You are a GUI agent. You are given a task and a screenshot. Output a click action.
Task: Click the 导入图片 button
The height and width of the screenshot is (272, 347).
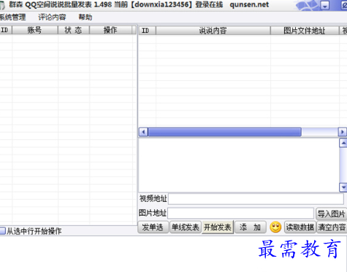pyautogui.click(x=332, y=214)
